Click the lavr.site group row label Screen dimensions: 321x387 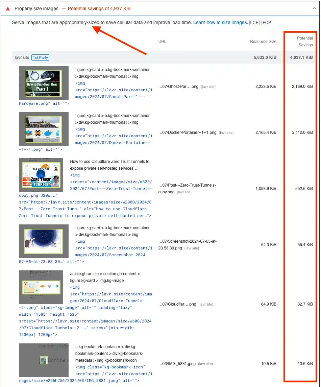point(21,57)
